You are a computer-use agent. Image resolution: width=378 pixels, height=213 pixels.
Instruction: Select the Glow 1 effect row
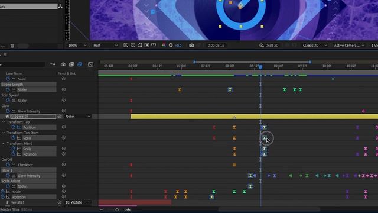pos(28,170)
